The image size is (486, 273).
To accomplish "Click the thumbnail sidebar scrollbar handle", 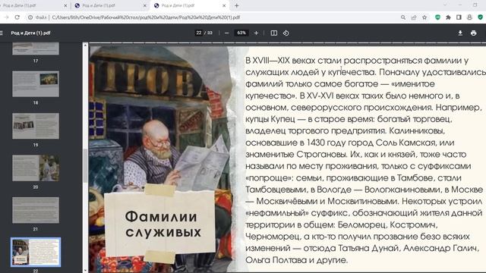I will pyautogui.click(x=85, y=166).
